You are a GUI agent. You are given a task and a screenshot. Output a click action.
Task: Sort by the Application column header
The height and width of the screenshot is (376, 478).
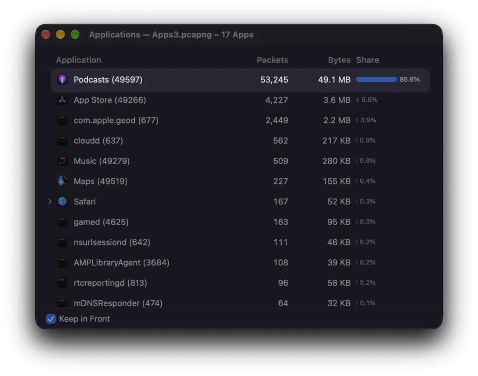(79, 60)
